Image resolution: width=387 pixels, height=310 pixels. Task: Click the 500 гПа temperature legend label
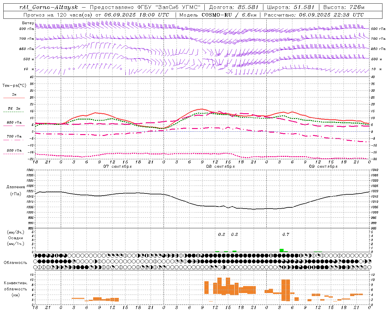point(14,150)
